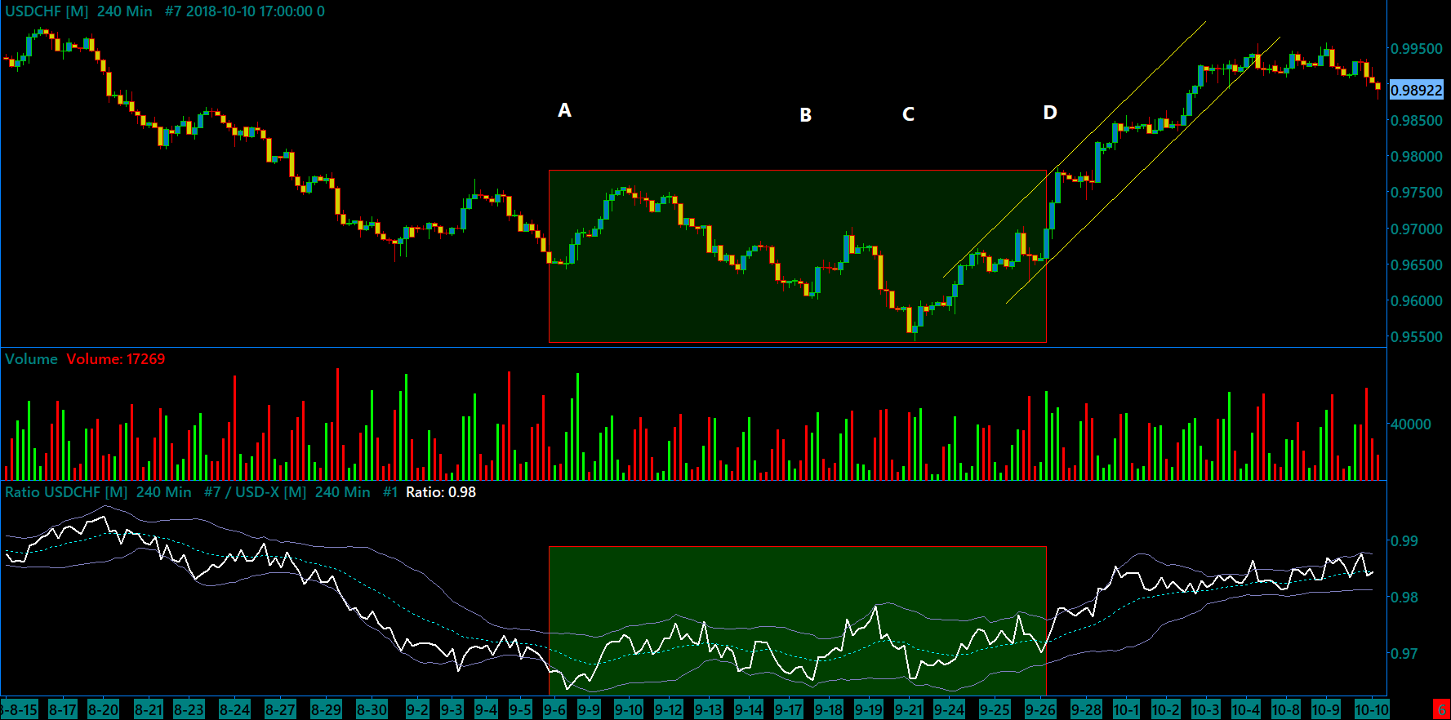1451x720 pixels.
Task: Click the red Volume: 17269 readout
Action: tap(116, 359)
